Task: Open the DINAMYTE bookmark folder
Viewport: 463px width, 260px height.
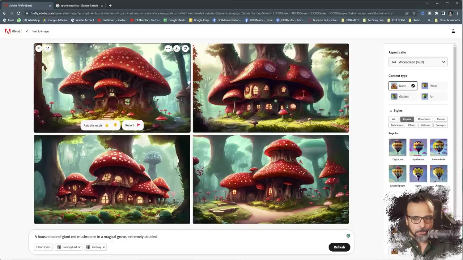Action: [x=351, y=20]
